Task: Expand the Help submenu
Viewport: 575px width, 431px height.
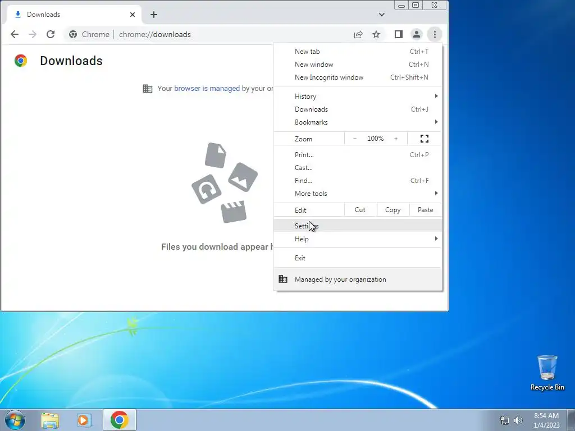Action: coord(358,239)
